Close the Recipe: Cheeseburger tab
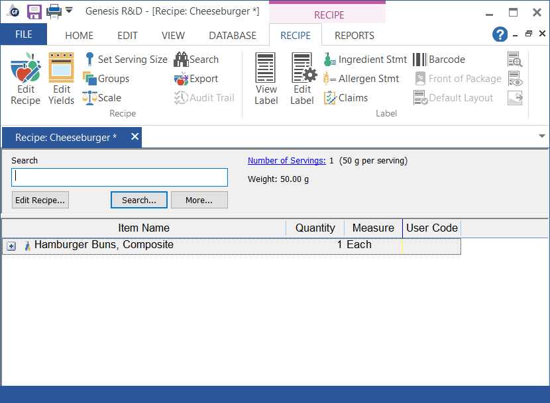The width and height of the screenshot is (550, 403). [x=135, y=137]
